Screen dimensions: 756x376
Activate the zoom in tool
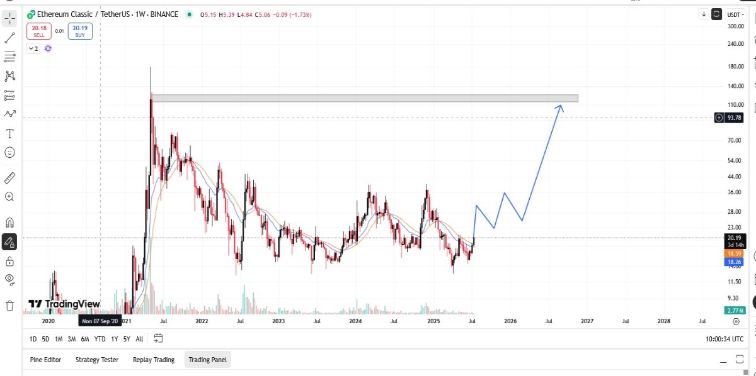(9, 196)
